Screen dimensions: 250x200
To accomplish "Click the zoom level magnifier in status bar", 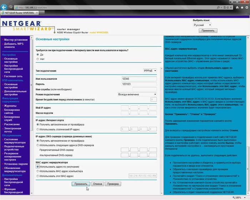I will tap(234, 197).
